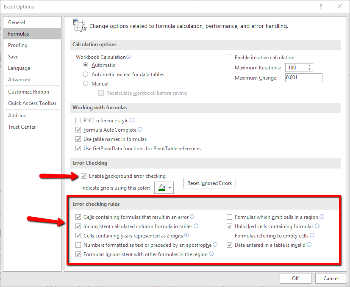The width and height of the screenshot is (350, 287).
Task: Open Customize Ribbon settings
Action: click(x=32, y=92)
